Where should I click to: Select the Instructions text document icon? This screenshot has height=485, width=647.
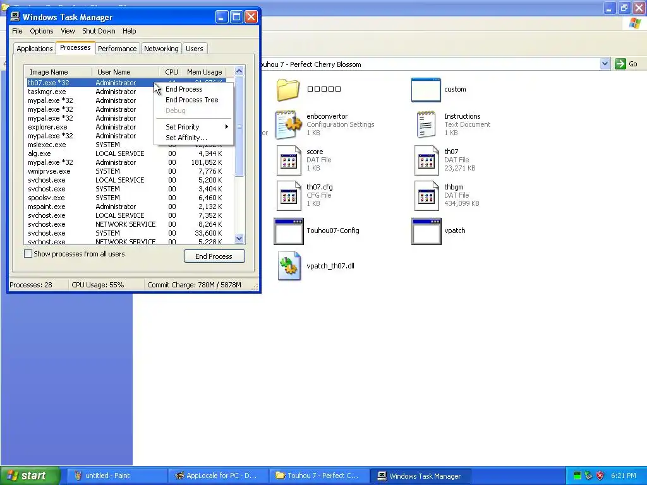[x=426, y=124]
